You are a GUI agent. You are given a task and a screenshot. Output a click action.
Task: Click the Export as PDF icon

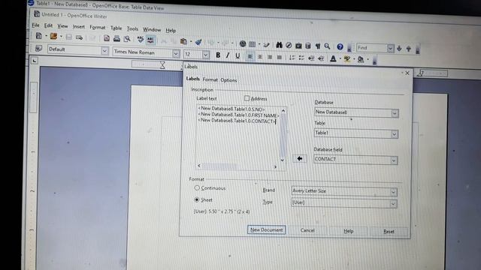tap(107, 38)
